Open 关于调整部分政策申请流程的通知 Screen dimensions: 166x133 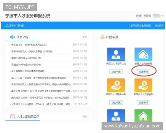coord(28,71)
